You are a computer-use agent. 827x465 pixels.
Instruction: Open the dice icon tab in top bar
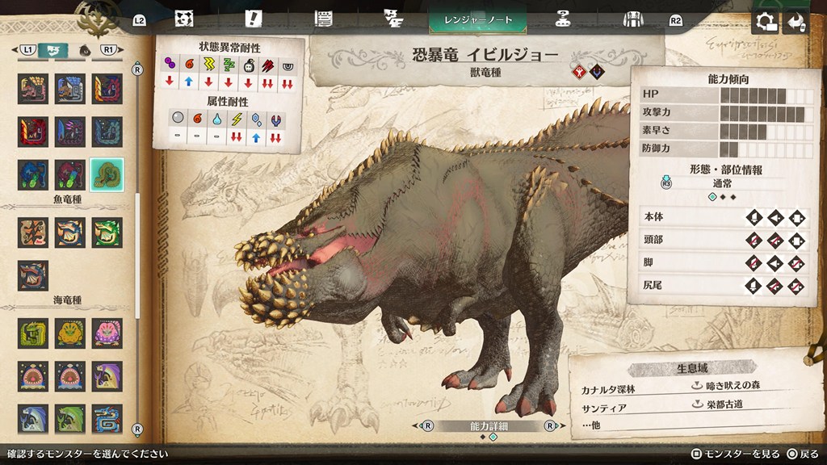point(184,19)
